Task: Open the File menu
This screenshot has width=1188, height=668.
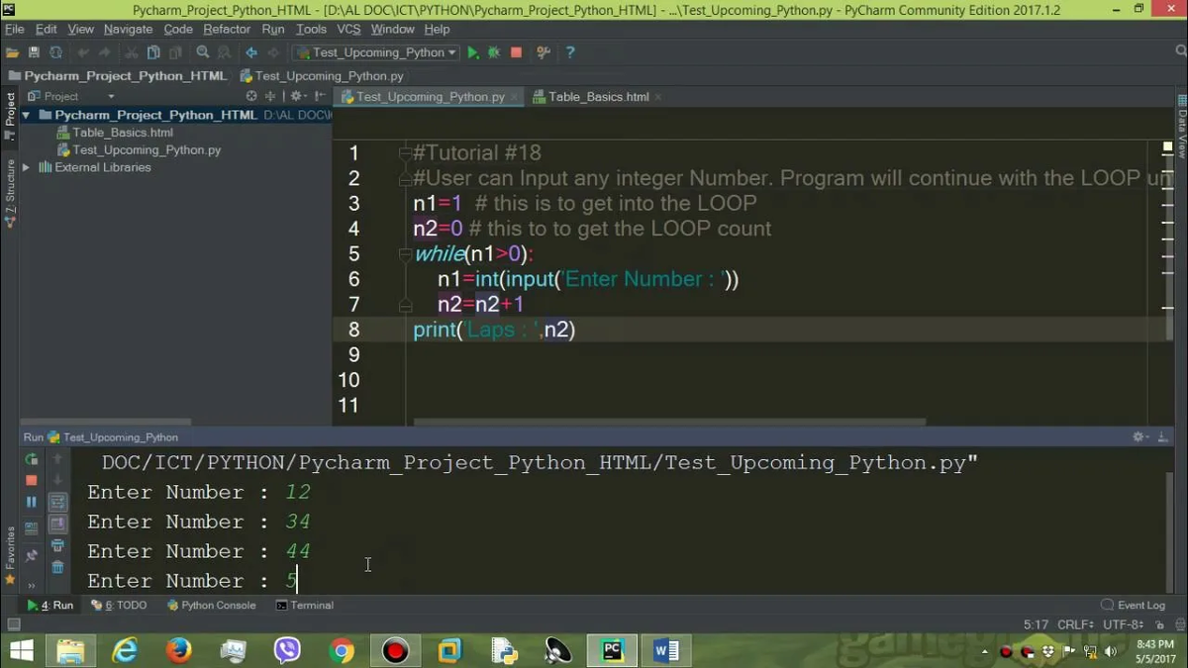Action: 14,30
